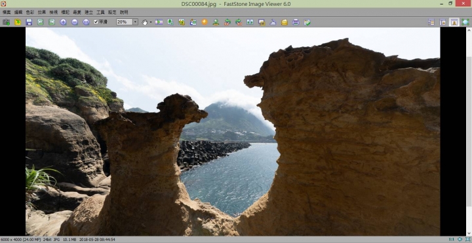Open the resize/resample tool
This screenshot has width=472, height=243.
(x=170, y=22)
